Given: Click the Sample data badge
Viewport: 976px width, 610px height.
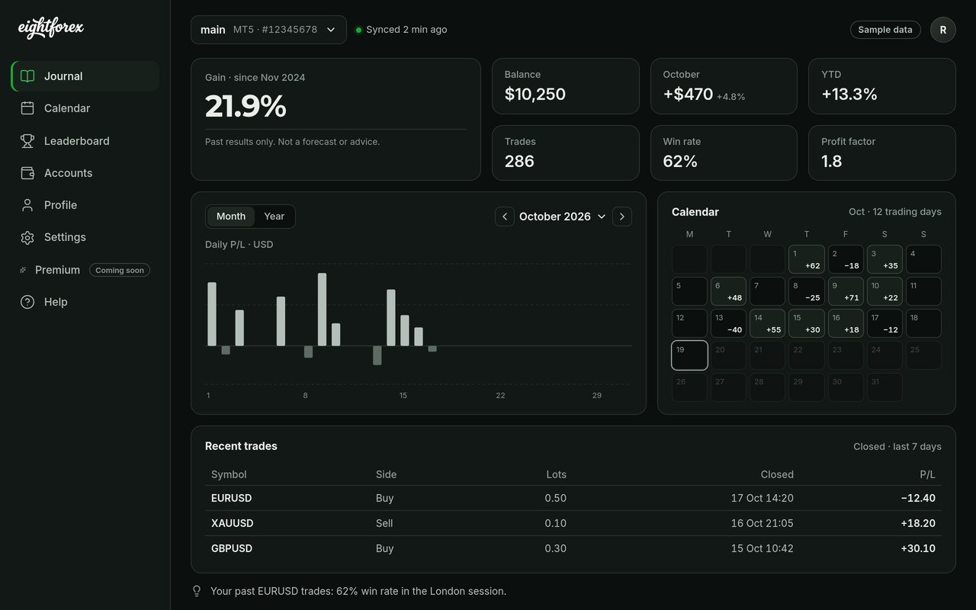Looking at the screenshot, I should 885,30.
